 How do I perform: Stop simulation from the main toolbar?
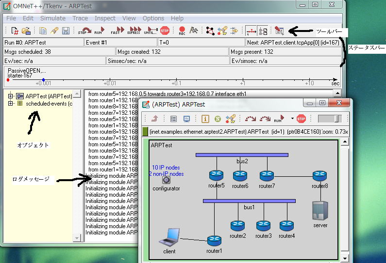coord(165,31)
